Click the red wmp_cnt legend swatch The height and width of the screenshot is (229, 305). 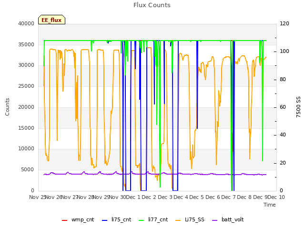click(64, 220)
